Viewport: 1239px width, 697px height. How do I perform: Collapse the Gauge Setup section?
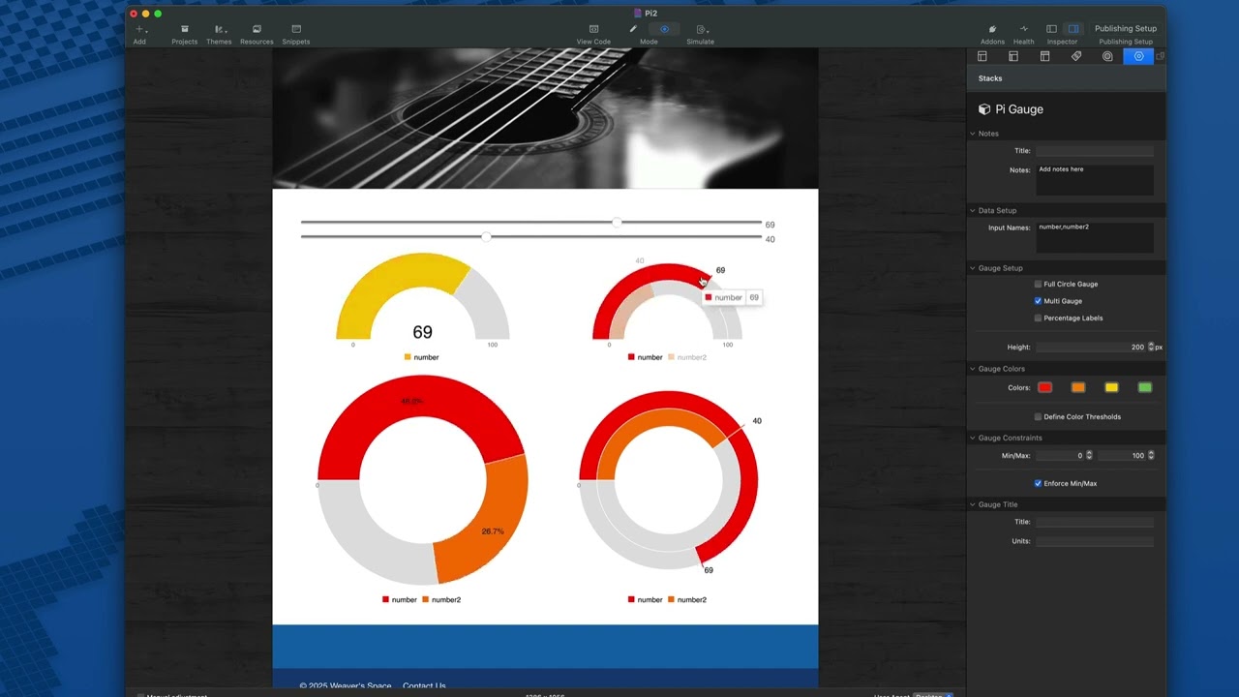973,268
